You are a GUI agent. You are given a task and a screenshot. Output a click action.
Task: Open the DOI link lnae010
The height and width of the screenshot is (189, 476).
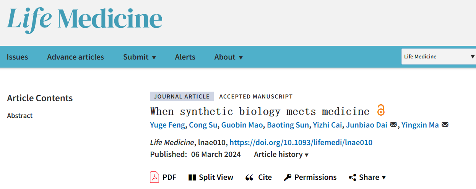[301, 142]
